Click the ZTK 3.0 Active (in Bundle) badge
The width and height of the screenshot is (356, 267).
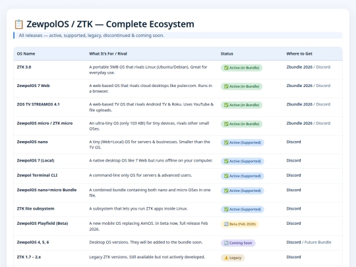(x=241, y=68)
